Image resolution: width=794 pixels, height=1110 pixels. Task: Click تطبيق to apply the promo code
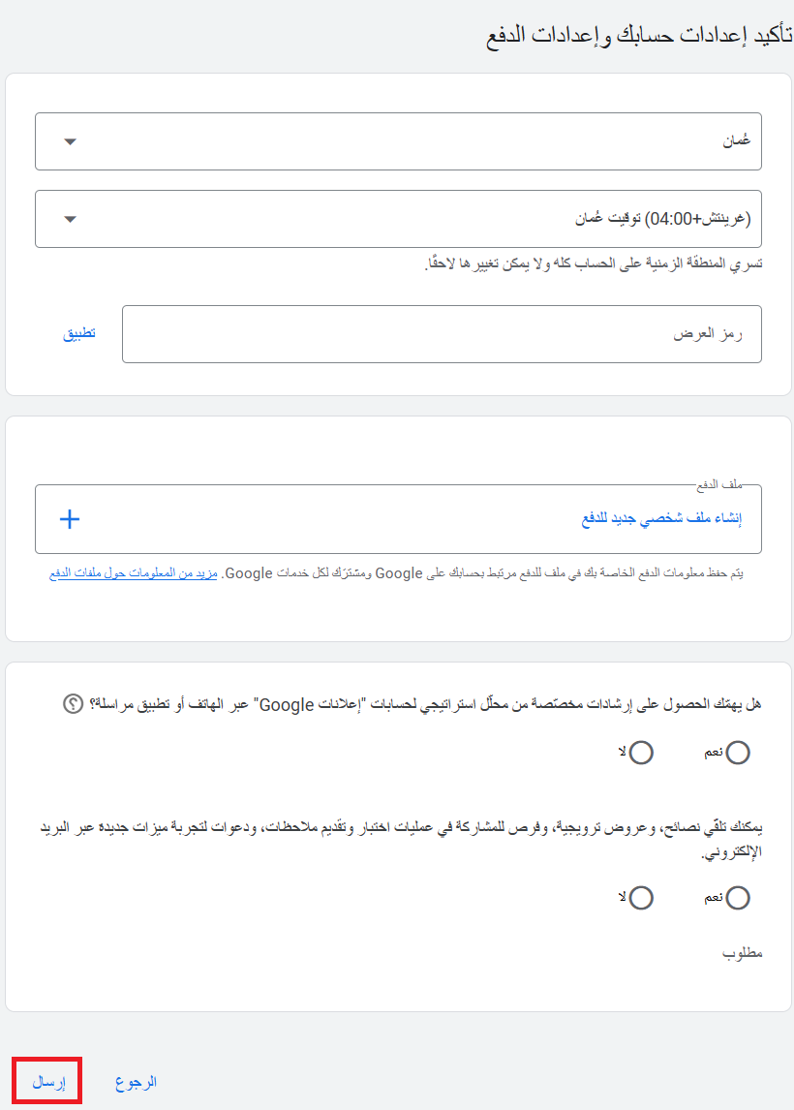click(x=79, y=334)
